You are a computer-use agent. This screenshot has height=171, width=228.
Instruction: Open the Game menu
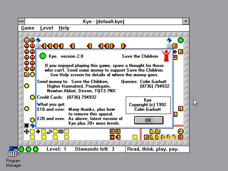(28, 28)
